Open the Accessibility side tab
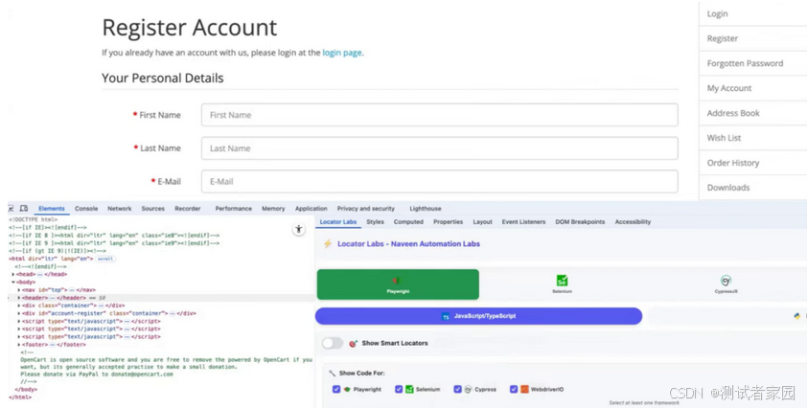The image size is (807, 408). (633, 222)
